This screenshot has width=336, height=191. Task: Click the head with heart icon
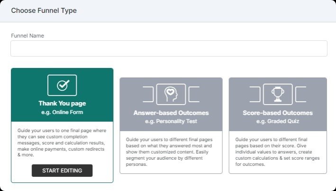(x=171, y=94)
